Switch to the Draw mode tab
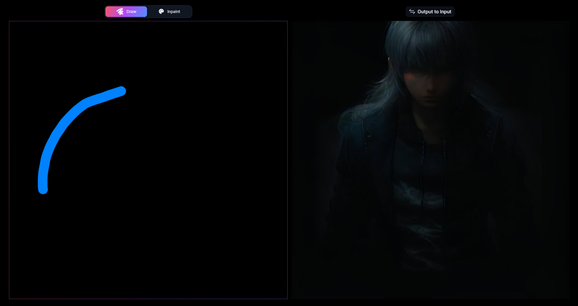Screen dimensions: 578x306 pyautogui.click(x=126, y=12)
